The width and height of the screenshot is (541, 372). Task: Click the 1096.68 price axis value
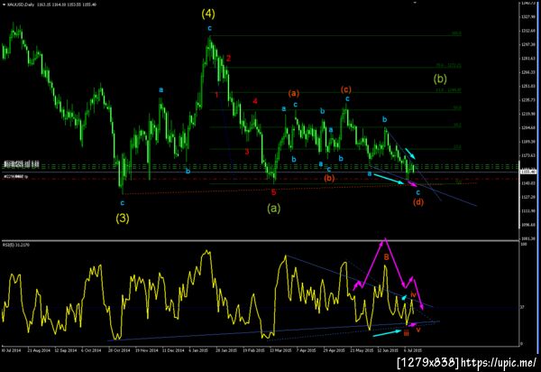[528, 225]
